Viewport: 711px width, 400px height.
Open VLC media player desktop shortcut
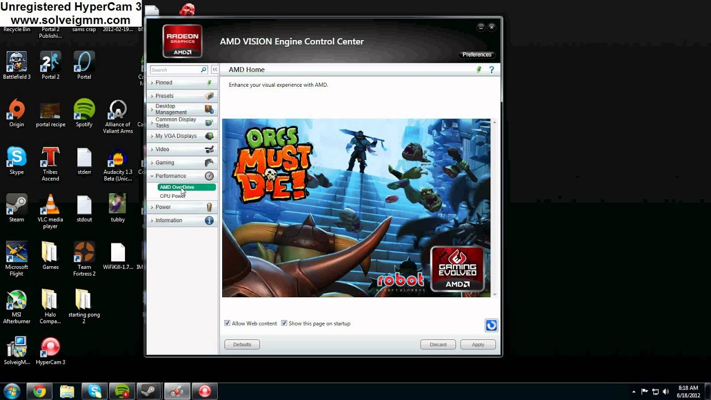[x=50, y=212]
